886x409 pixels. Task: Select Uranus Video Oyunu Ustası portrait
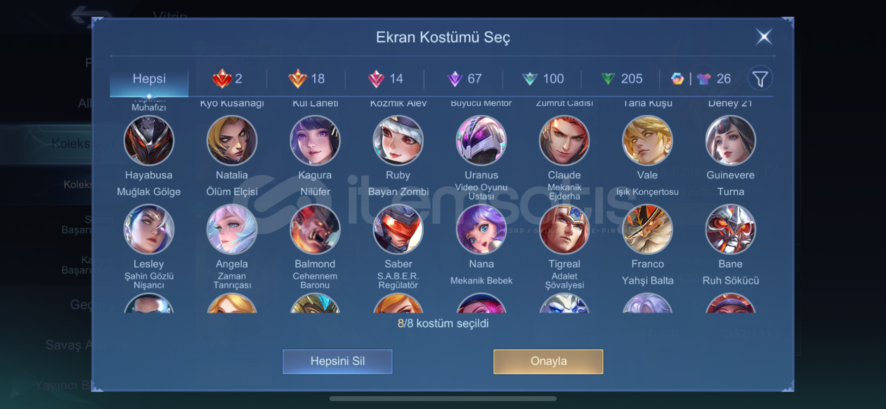[x=481, y=140]
